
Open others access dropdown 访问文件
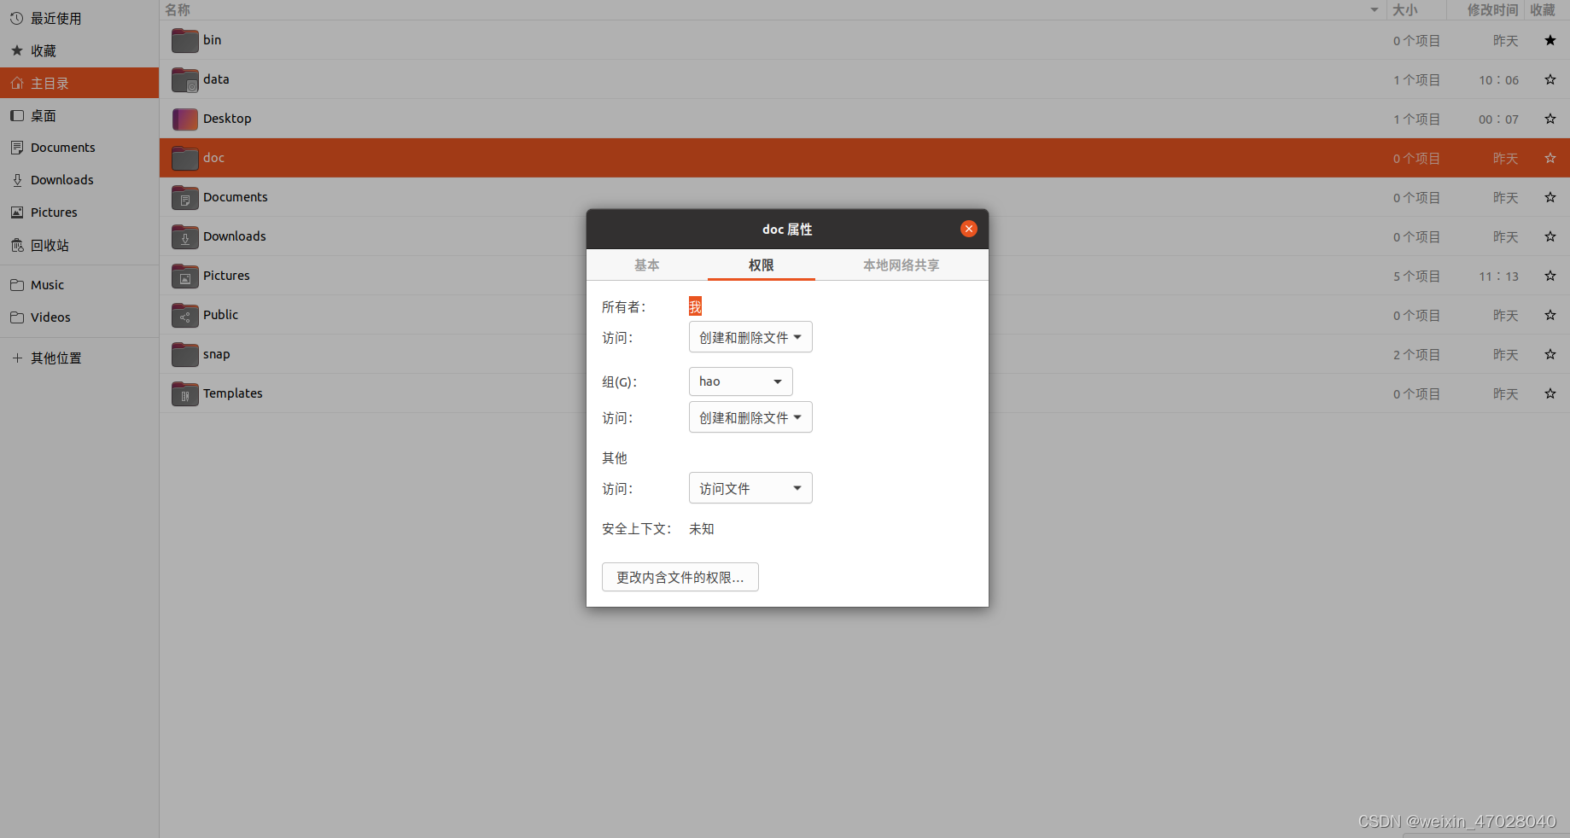pyautogui.click(x=750, y=488)
